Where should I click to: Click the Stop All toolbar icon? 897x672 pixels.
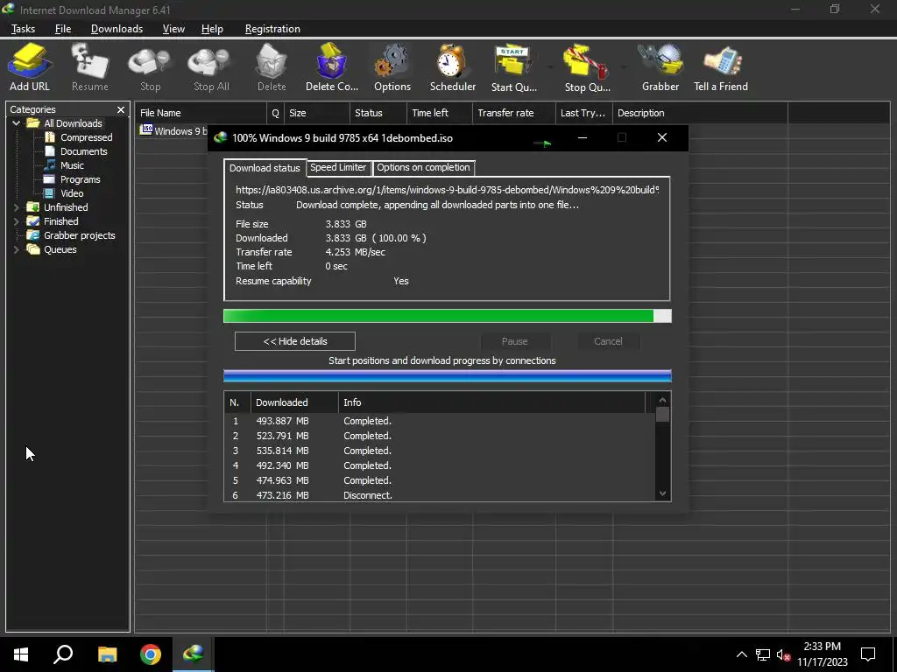[211, 67]
